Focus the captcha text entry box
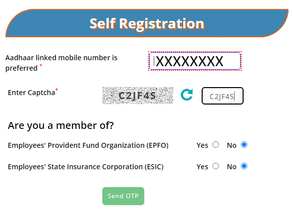 click(x=223, y=96)
